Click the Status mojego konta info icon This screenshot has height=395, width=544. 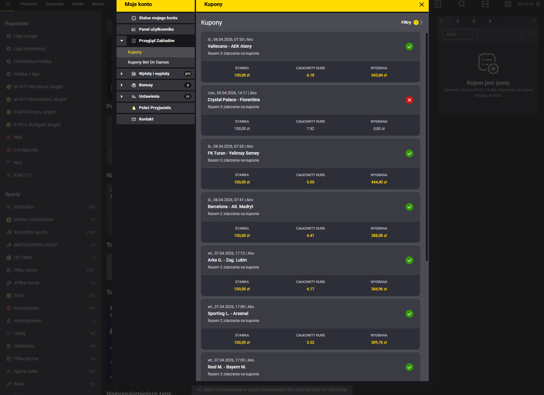point(134,18)
